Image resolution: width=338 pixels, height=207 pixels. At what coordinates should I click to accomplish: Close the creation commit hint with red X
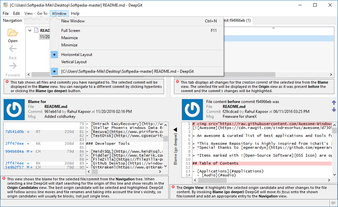pos(178,82)
